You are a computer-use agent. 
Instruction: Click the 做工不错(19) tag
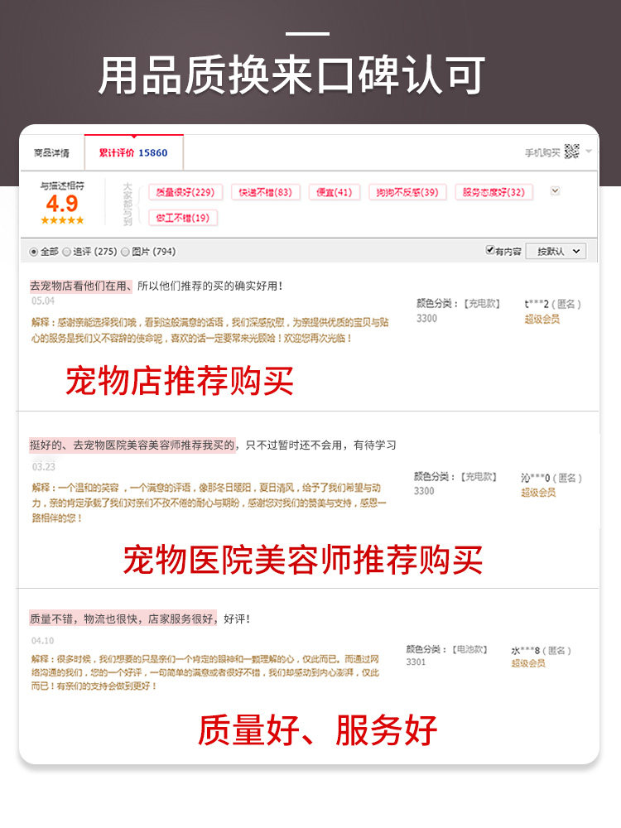(x=183, y=219)
